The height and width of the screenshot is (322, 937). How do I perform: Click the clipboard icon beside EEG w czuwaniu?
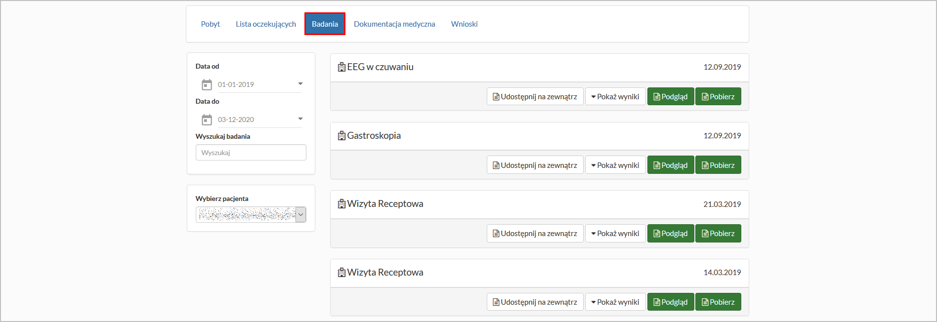click(341, 67)
